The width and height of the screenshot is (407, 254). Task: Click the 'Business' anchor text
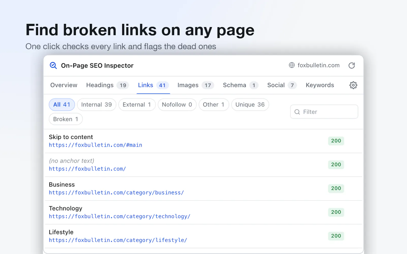(62, 185)
